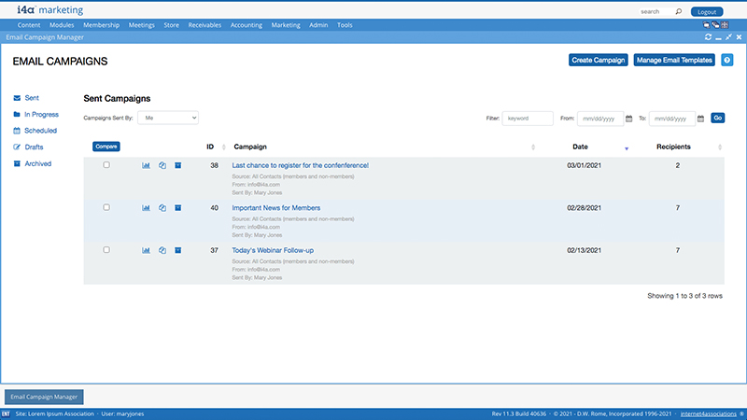This screenshot has height=420, width=747.
Task: Go to Drafts campaigns
Action: (34, 147)
